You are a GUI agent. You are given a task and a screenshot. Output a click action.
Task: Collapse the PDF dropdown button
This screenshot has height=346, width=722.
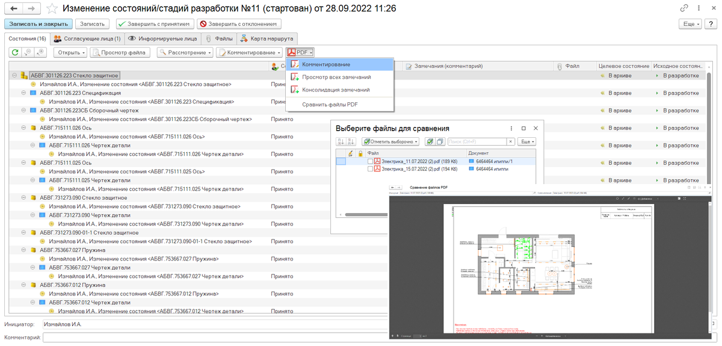pos(300,52)
